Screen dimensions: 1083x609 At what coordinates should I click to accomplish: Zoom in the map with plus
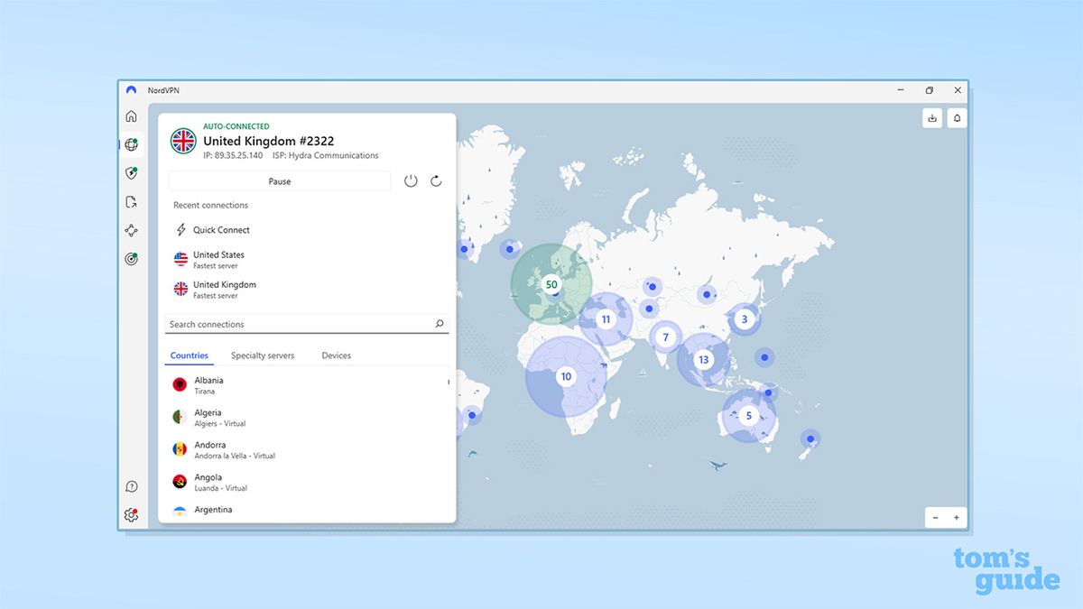point(957,518)
